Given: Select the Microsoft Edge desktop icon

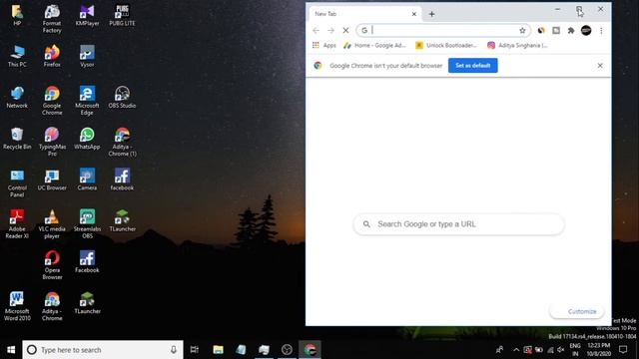Looking at the screenshot, I should click(x=87, y=101).
